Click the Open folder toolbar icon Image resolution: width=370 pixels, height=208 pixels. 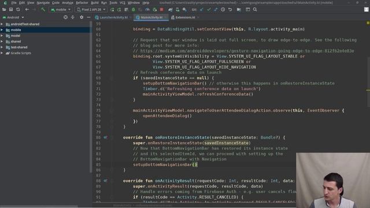pos(4,10)
